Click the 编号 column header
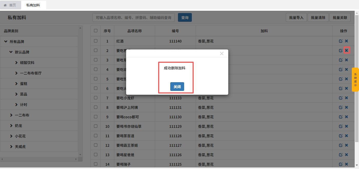This screenshot has height=169, width=359. pos(175,31)
